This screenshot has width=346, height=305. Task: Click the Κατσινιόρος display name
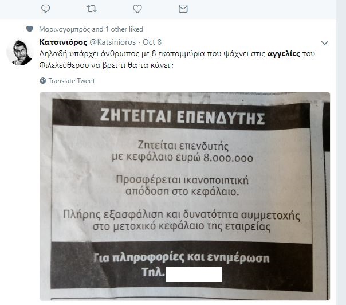point(64,42)
